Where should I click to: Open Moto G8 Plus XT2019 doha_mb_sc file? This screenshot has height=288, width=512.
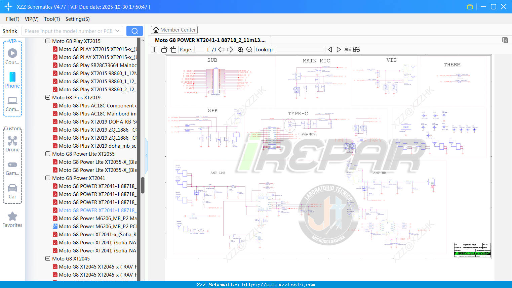click(94, 146)
